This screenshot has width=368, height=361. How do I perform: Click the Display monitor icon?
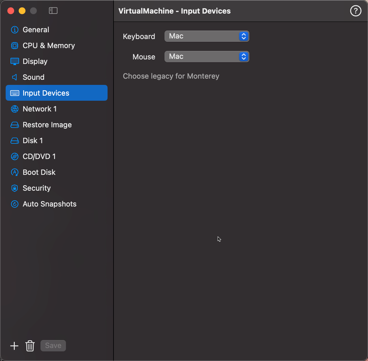15,61
